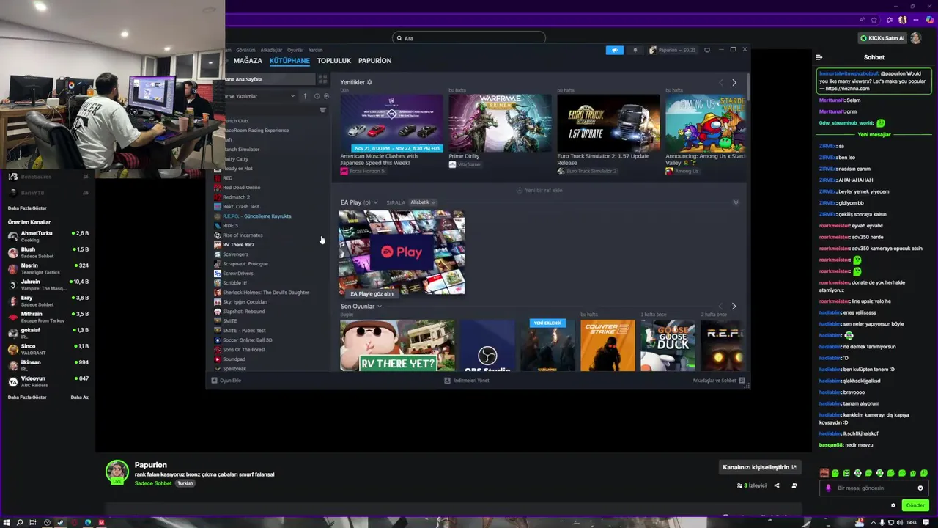Open Counter-Strike 2 recent game tile
The width and height of the screenshot is (938, 528).
608,345
